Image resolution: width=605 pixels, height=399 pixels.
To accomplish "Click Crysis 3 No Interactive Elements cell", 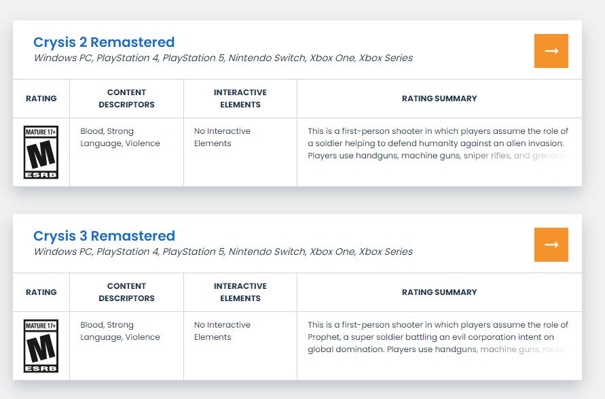I will click(222, 331).
